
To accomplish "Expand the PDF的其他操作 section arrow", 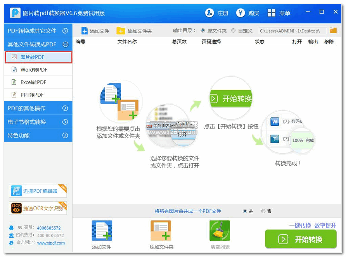I will coord(65,108).
